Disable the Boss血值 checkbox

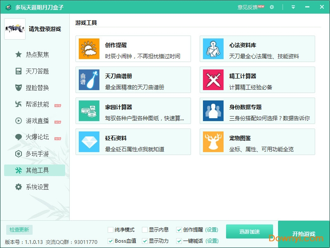point(111,241)
